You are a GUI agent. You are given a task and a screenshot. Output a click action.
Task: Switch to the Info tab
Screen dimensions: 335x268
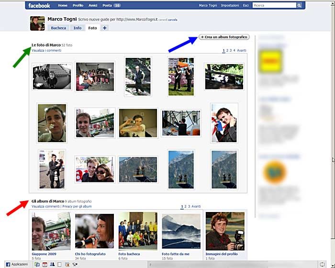[x=78, y=28]
